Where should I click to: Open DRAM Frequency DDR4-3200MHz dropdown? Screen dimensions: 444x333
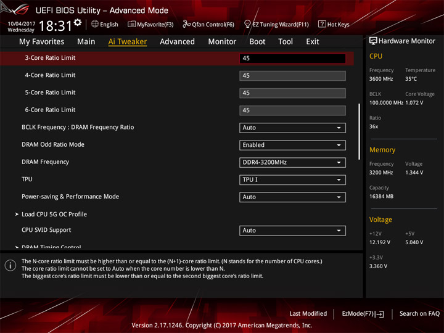[x=292, y=163]
